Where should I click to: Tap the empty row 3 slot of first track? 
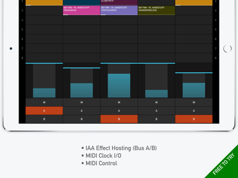44,10
